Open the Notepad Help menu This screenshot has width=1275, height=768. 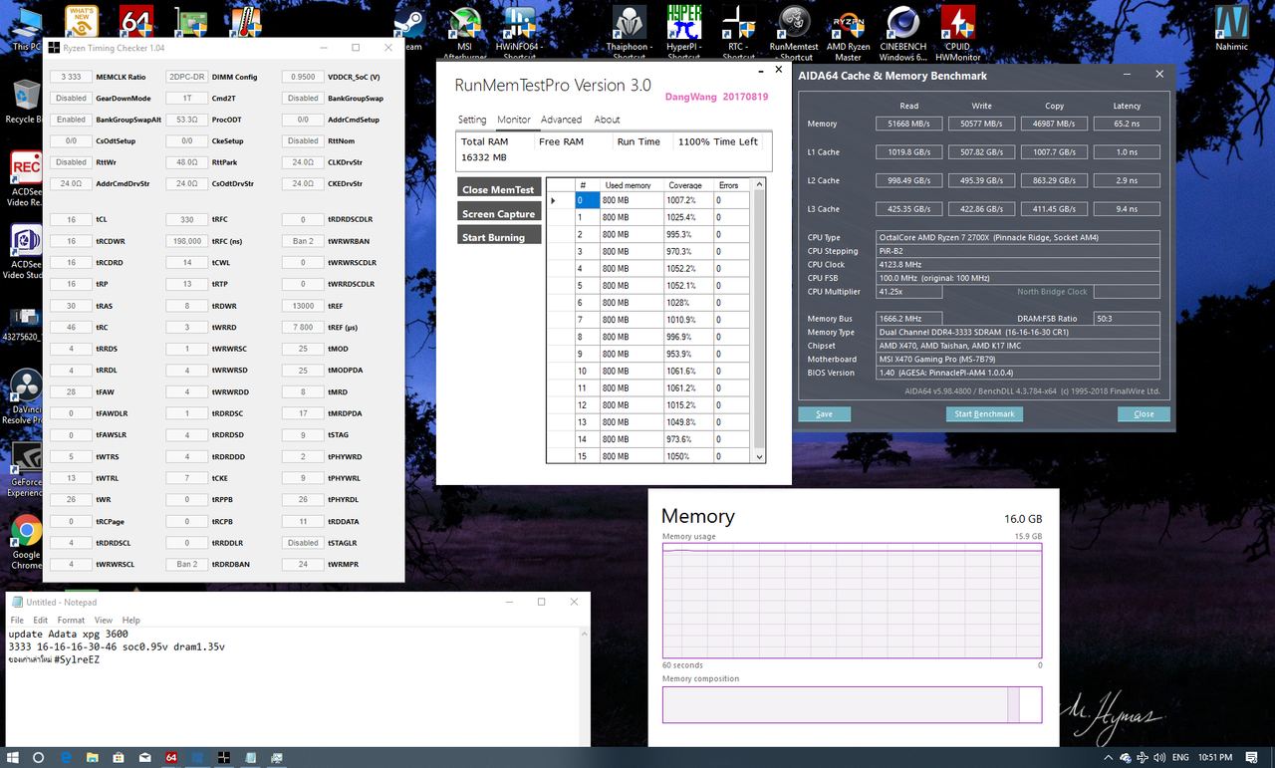(x=130, y=620)
